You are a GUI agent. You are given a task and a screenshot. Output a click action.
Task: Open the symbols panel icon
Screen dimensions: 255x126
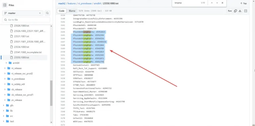coord(246,11)
